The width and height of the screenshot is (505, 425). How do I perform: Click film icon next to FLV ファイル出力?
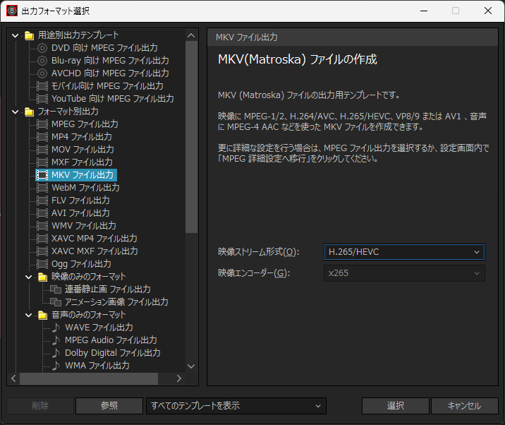(42, 200)
